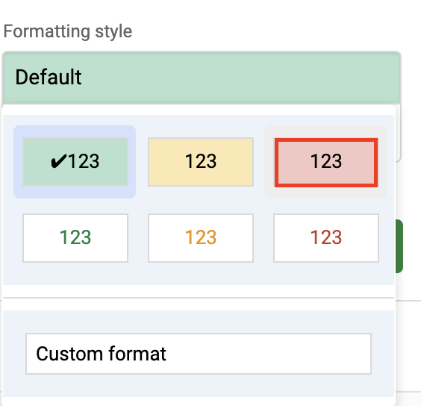The image size is (421, 406).
Task: Click the Formatting style section label
Action: pyautogui.click(x=68, y=31)
